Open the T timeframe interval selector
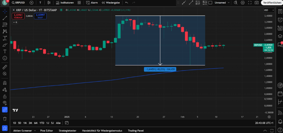Image resolution: width=283 pixels, height=133 pixels. (x=40, y=3)
